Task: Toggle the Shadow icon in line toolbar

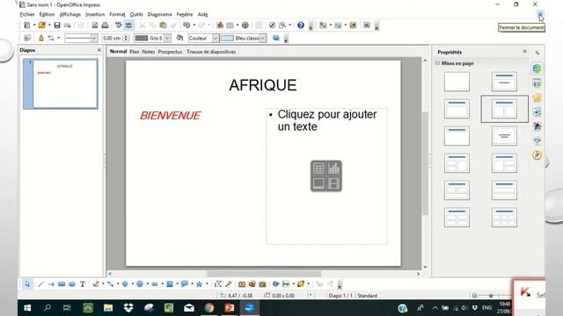Action: tap(275, 38)
